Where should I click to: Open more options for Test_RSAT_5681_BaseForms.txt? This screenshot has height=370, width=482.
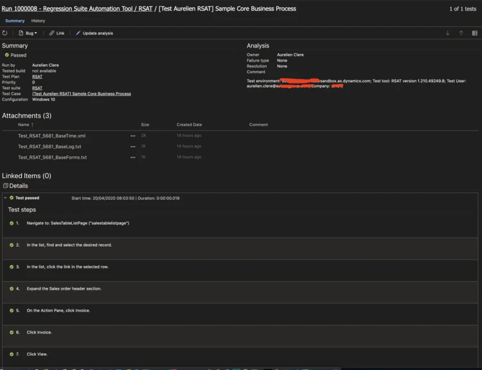[133, 157]
